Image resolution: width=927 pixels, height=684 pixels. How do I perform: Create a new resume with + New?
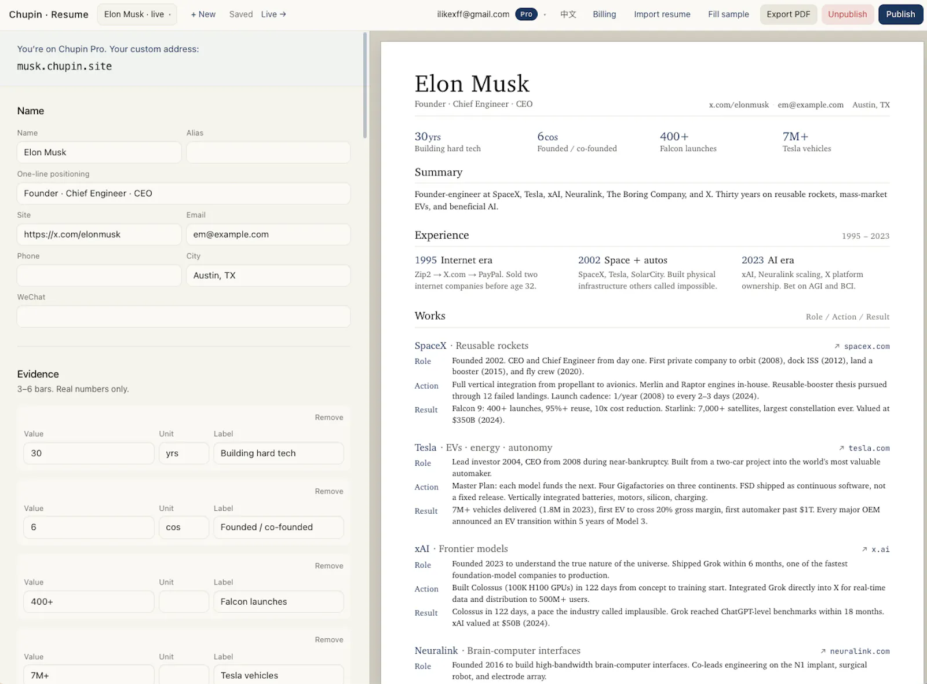click(x=203, y=14)
